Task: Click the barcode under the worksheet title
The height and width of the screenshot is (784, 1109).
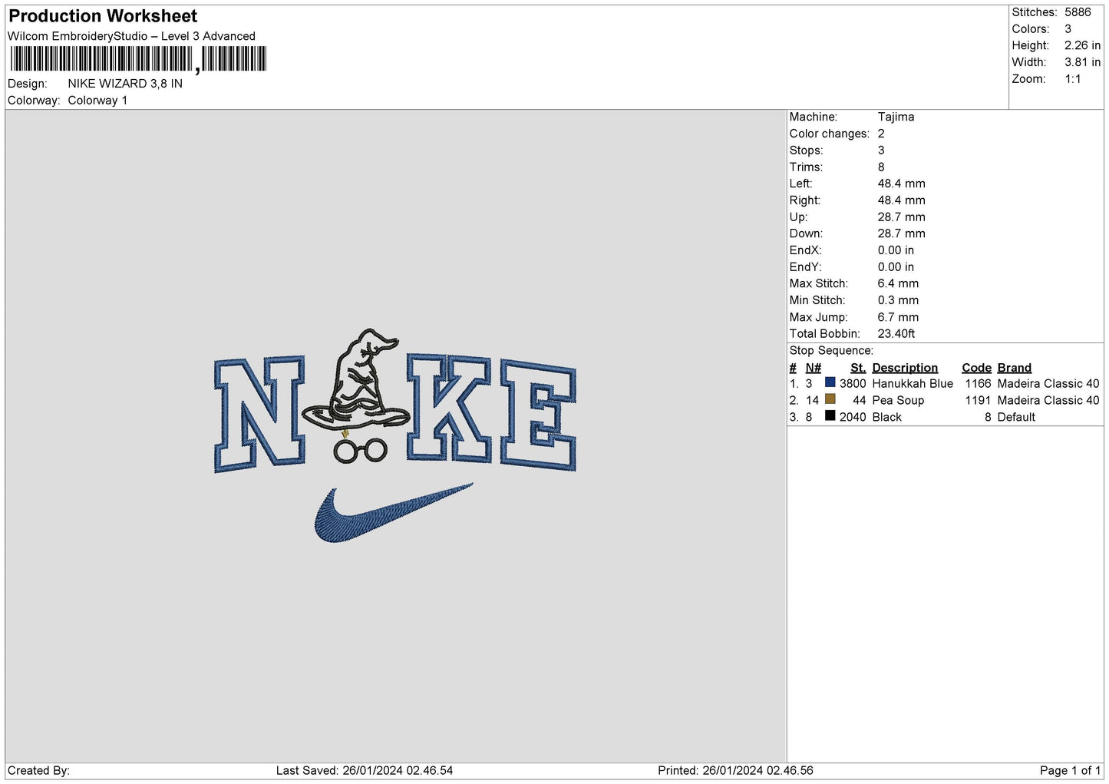Action: [x=138, y=59]
